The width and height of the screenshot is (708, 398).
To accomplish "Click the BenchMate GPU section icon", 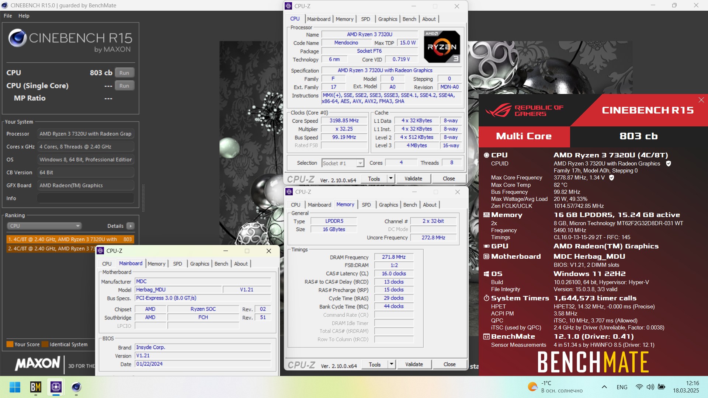I will point(486,246).
